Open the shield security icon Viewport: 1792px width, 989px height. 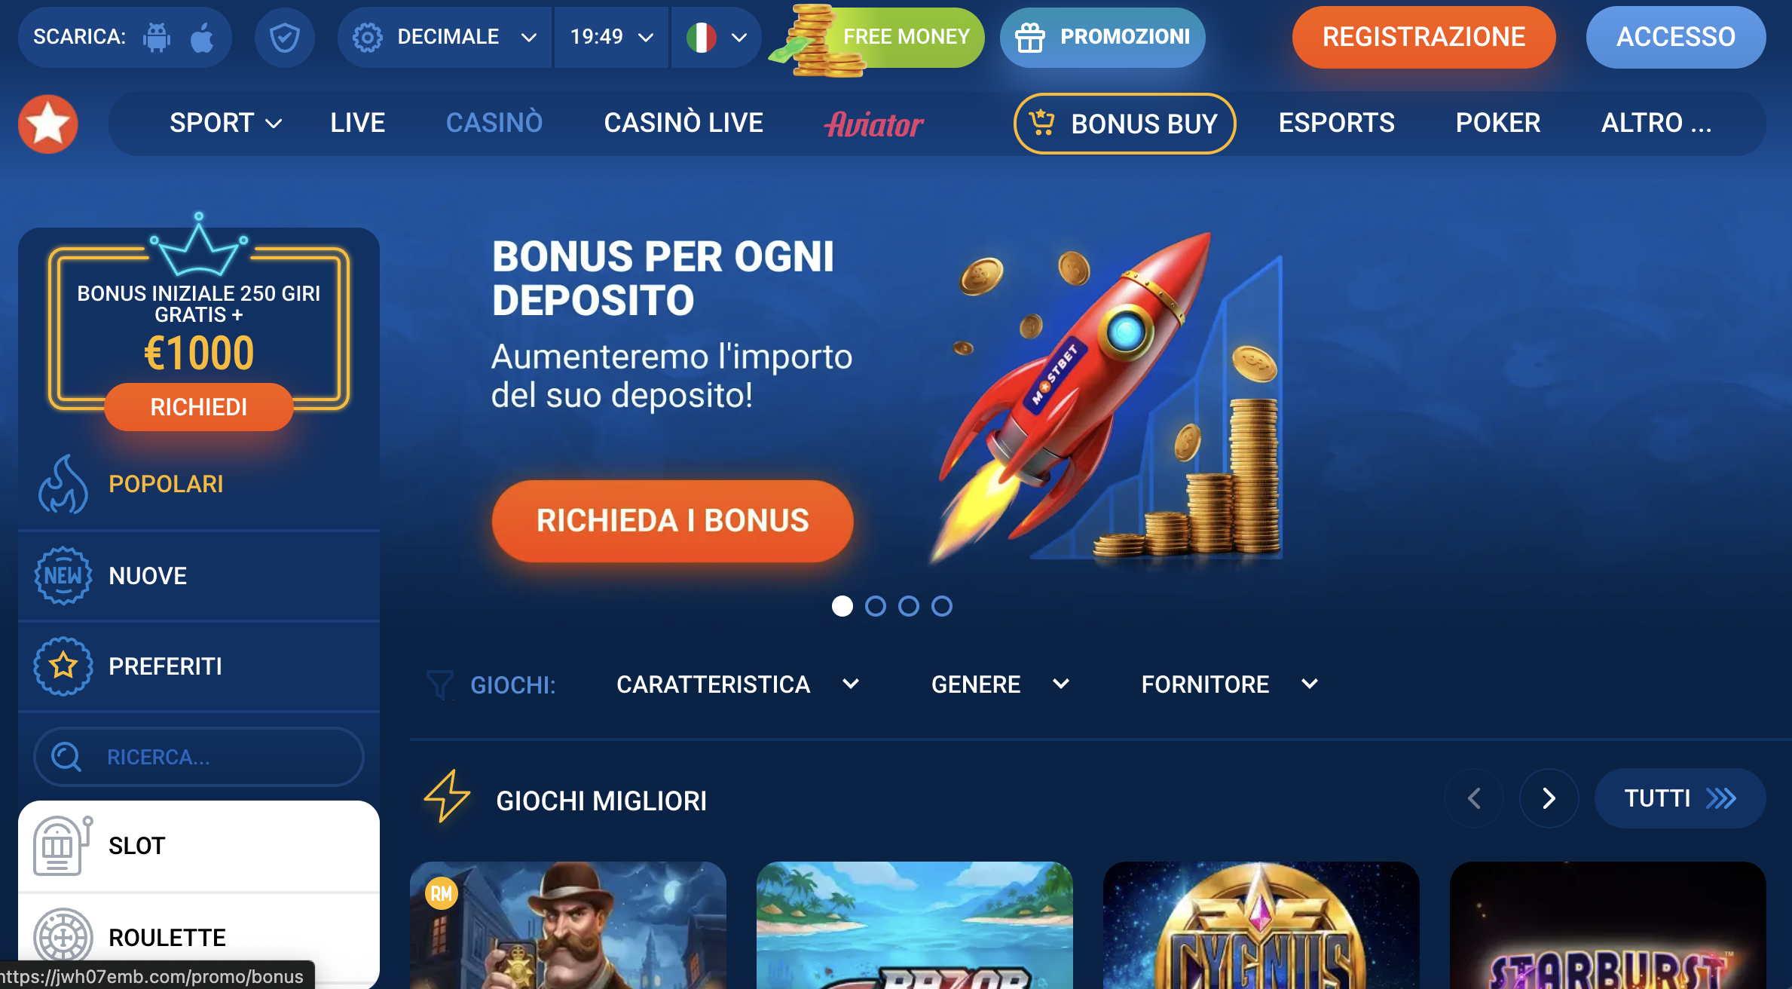285,37
